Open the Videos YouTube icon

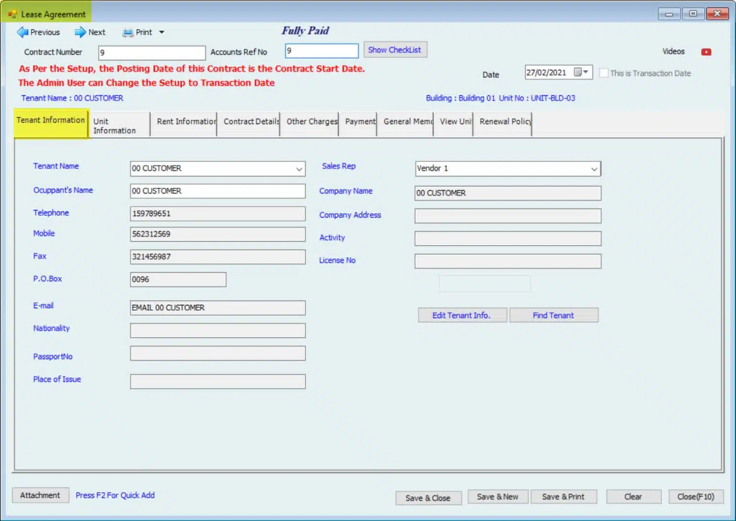coord(706,52)
